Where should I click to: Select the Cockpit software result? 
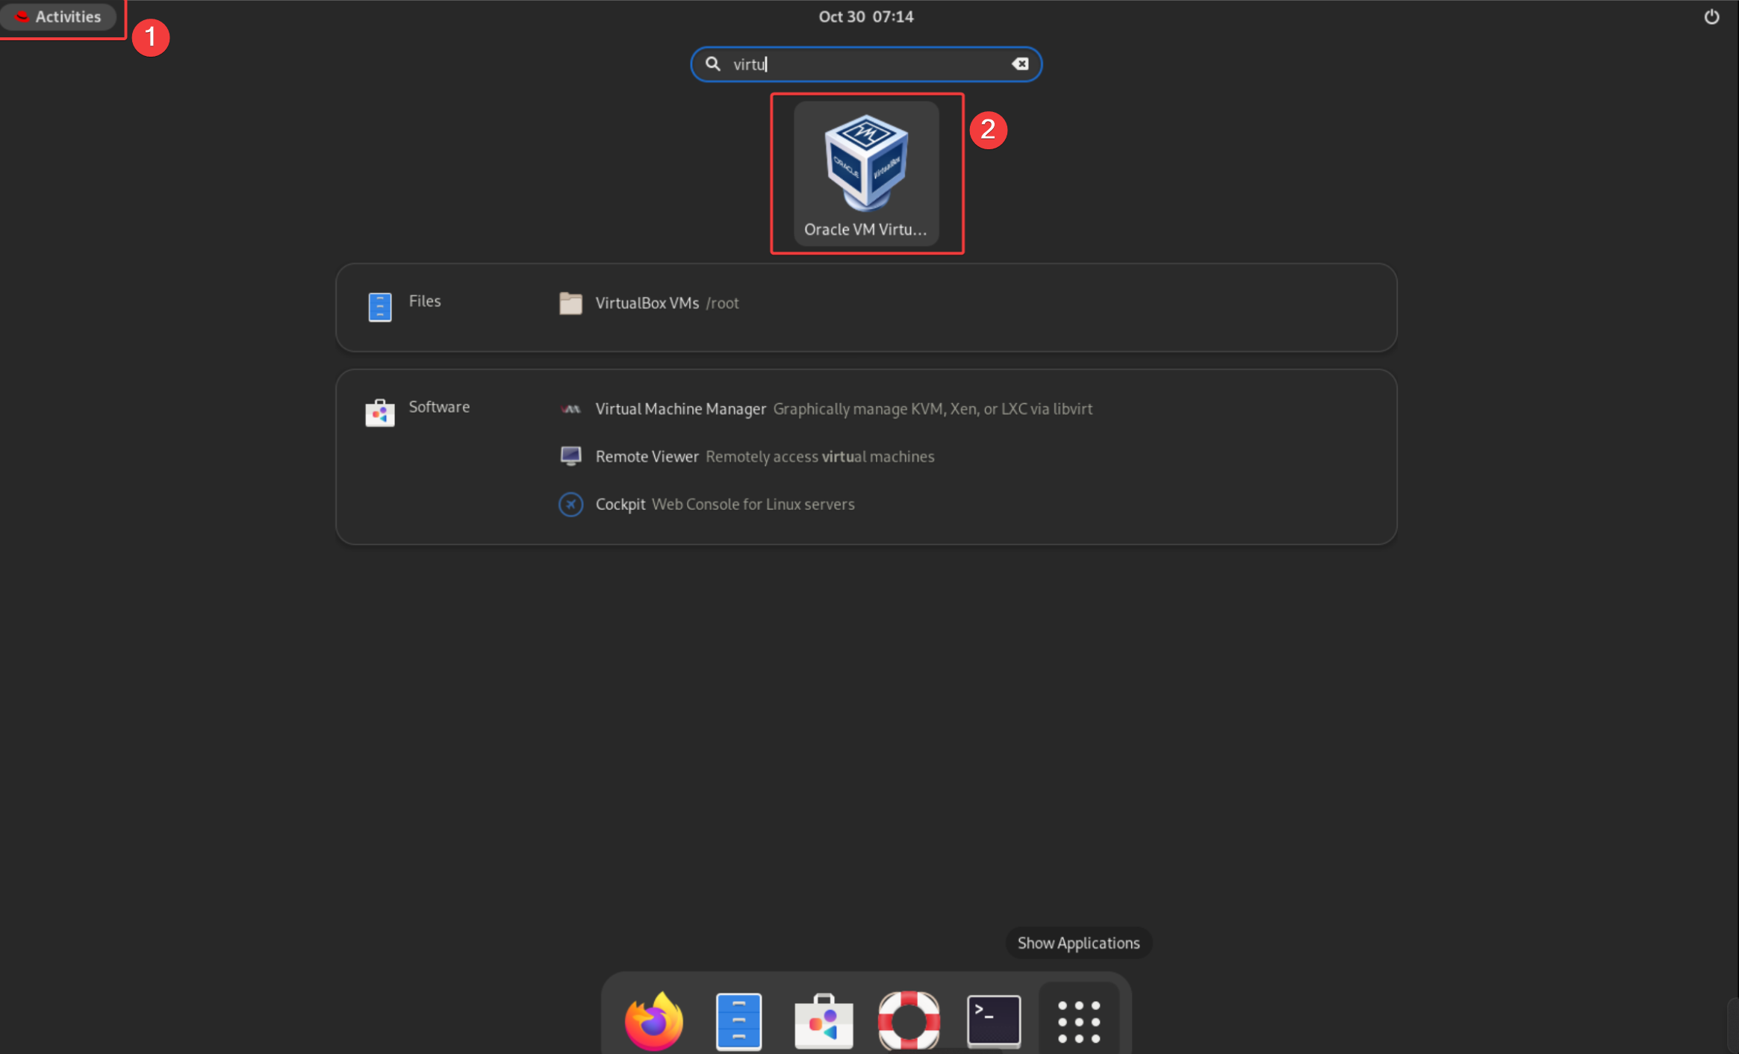(620, 505)
